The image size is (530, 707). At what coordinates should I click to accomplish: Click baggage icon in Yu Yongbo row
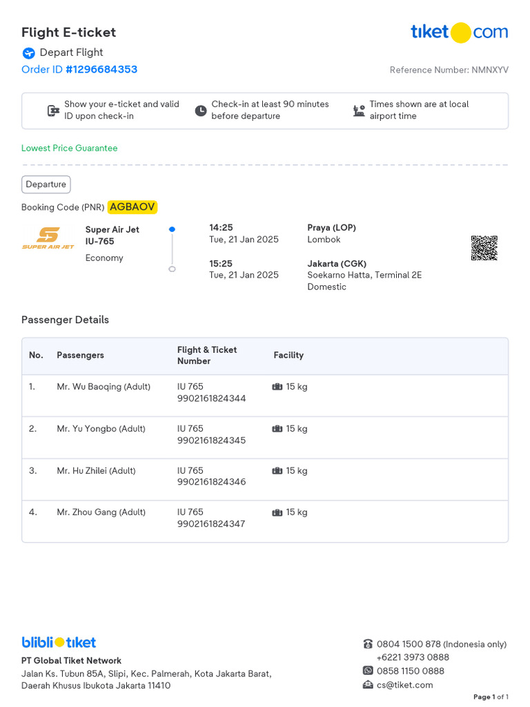277,429
